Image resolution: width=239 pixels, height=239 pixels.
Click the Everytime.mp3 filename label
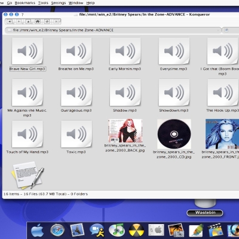point(174,69)
